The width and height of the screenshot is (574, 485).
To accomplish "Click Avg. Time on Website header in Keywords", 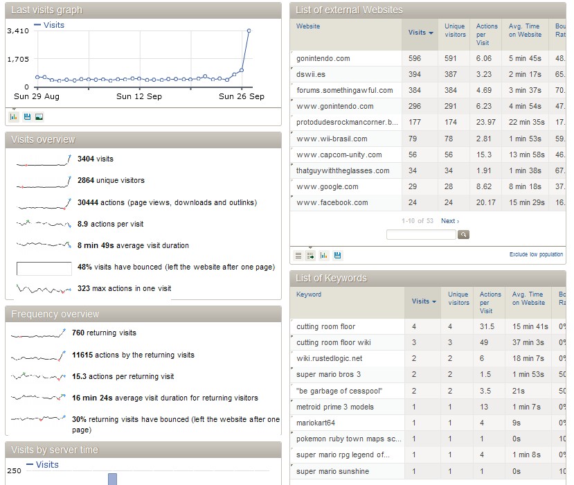I will tap(528, 299).
